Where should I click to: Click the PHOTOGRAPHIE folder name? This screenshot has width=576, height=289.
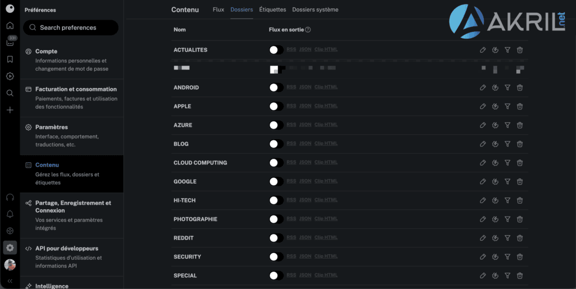tap(195, 219)
